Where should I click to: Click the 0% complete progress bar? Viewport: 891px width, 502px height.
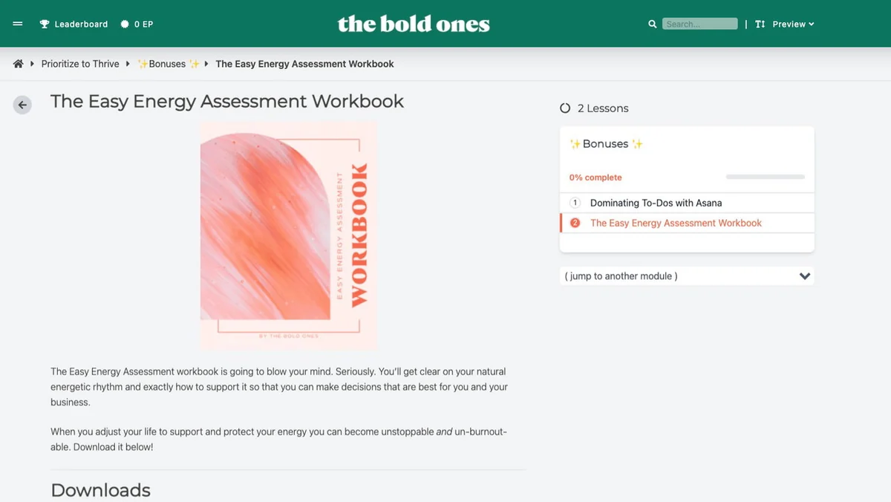pyautogui.click(x=765, y=177)
